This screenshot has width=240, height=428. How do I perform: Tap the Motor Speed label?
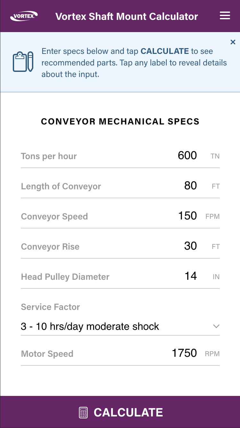coord(47,354)
